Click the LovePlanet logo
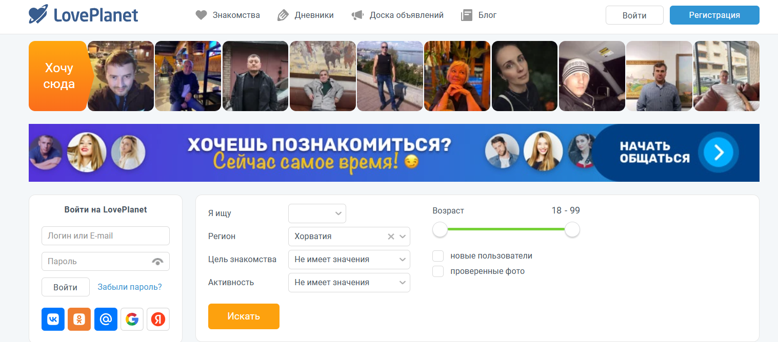Screen dimensions: 778x342 pos(84,15)
